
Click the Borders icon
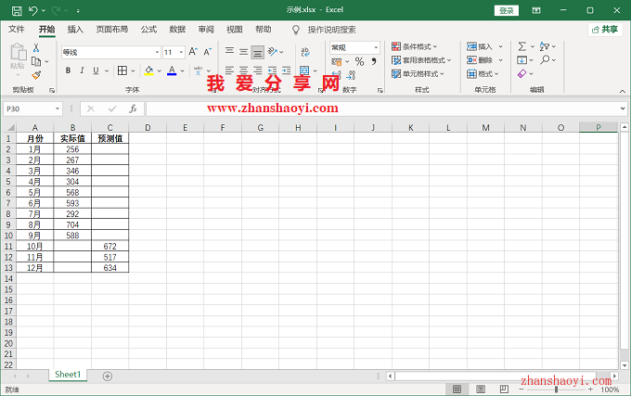tap(122, 70)
